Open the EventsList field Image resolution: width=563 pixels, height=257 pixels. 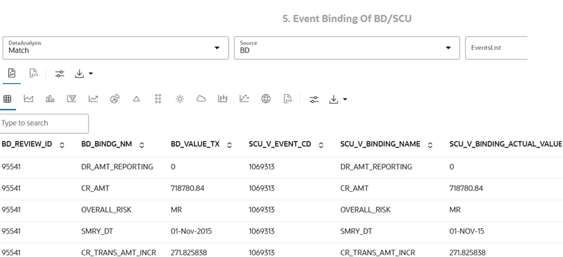coord(496,48)
